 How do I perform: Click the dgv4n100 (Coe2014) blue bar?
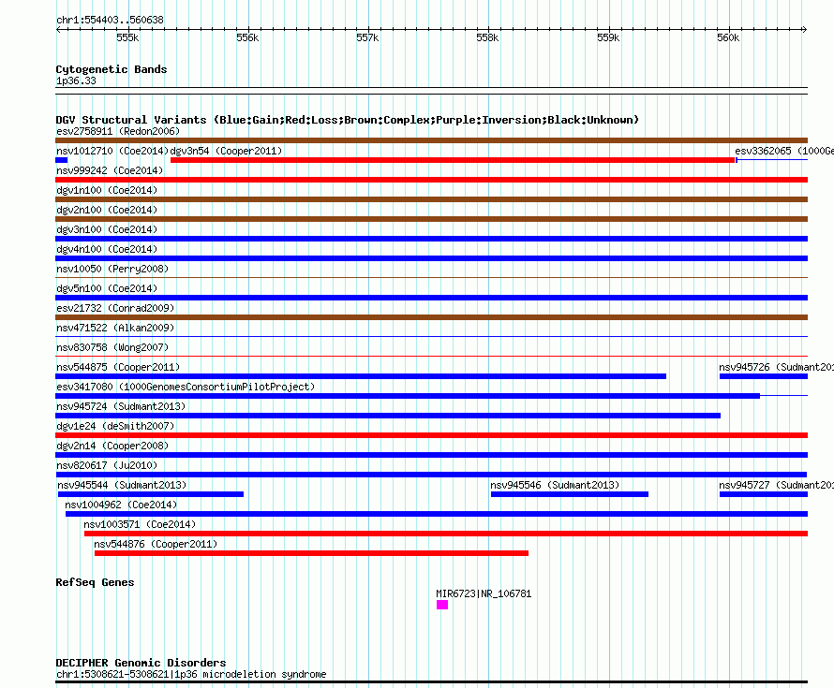pyautogui.click(x=431, y=258)
